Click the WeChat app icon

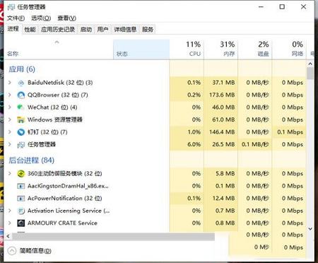pyautogui.click(x=21, y=107)
